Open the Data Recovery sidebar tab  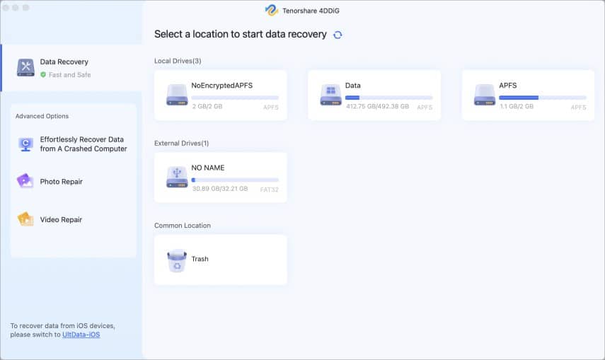[71, 68]
